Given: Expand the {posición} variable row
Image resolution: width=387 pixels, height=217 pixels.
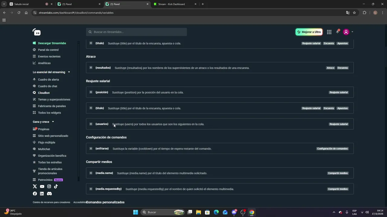Looking at the screenshot, I should point(91,92).
